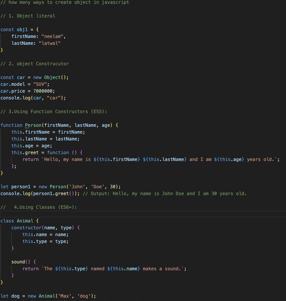The width and height of the screenshot is (286, 301).
Task: Click the "this.type = type;" line
Action: click(45, 241)
